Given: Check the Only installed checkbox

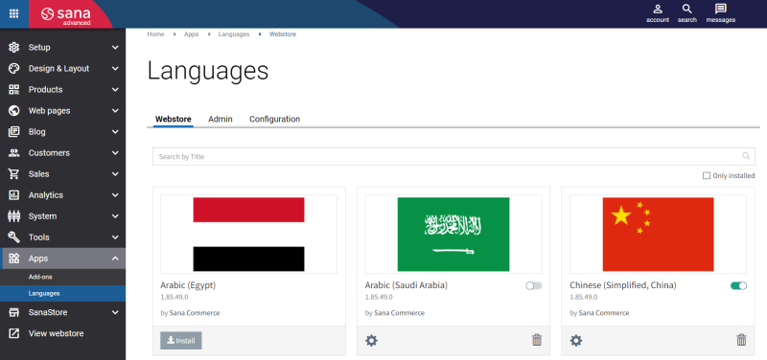Looking at the screenshot, I should pyautogui.click(x=707, y=176).
